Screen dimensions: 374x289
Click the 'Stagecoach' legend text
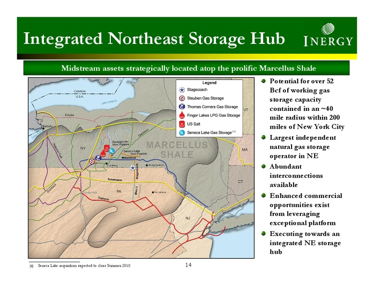pos(197,90)
